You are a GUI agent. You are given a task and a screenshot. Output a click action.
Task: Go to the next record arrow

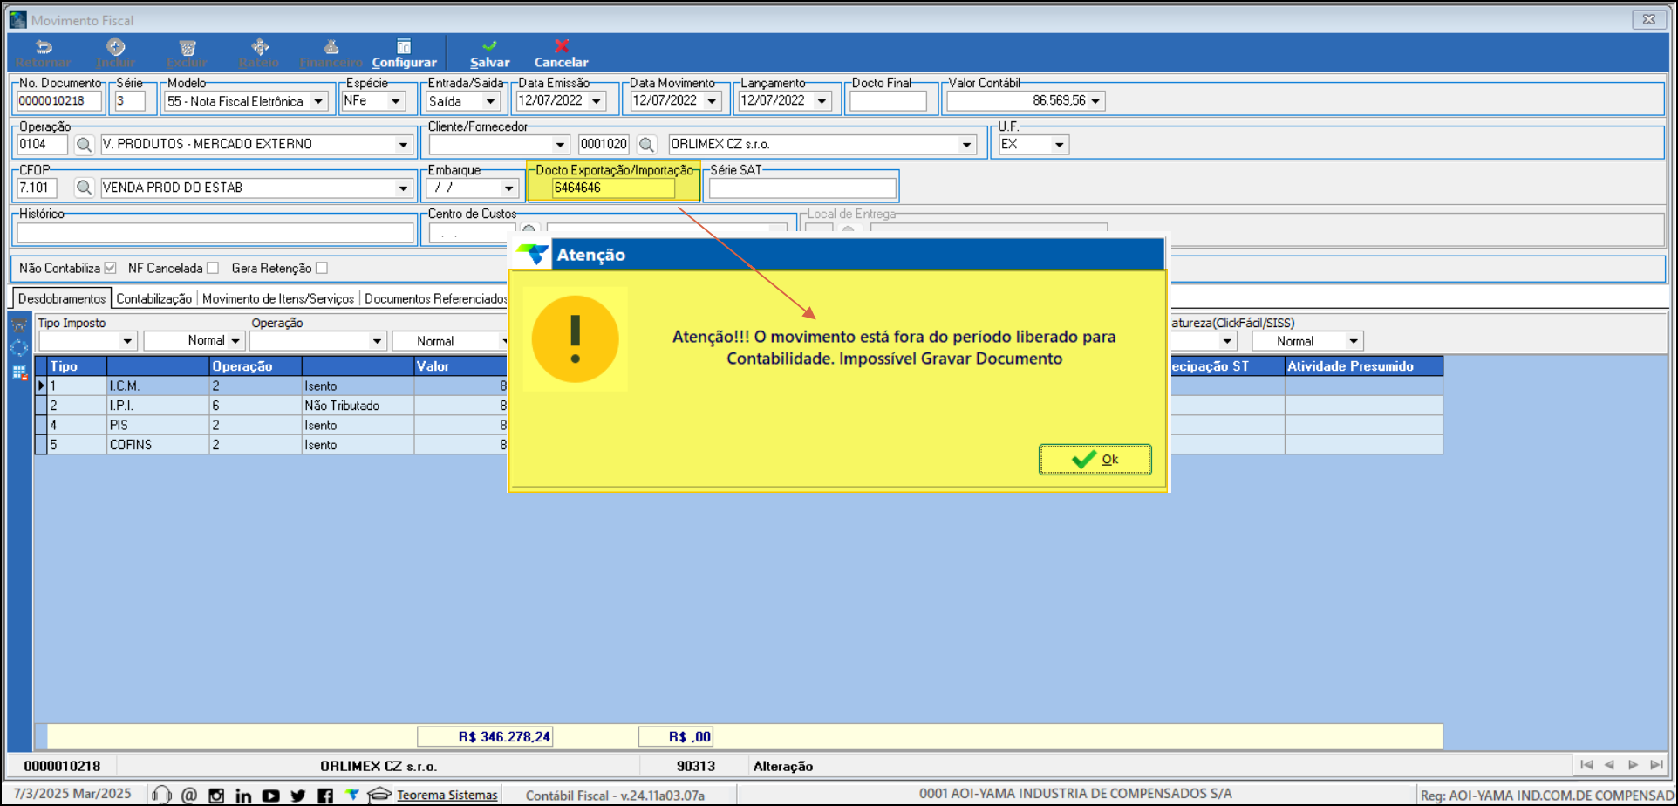1633,765
